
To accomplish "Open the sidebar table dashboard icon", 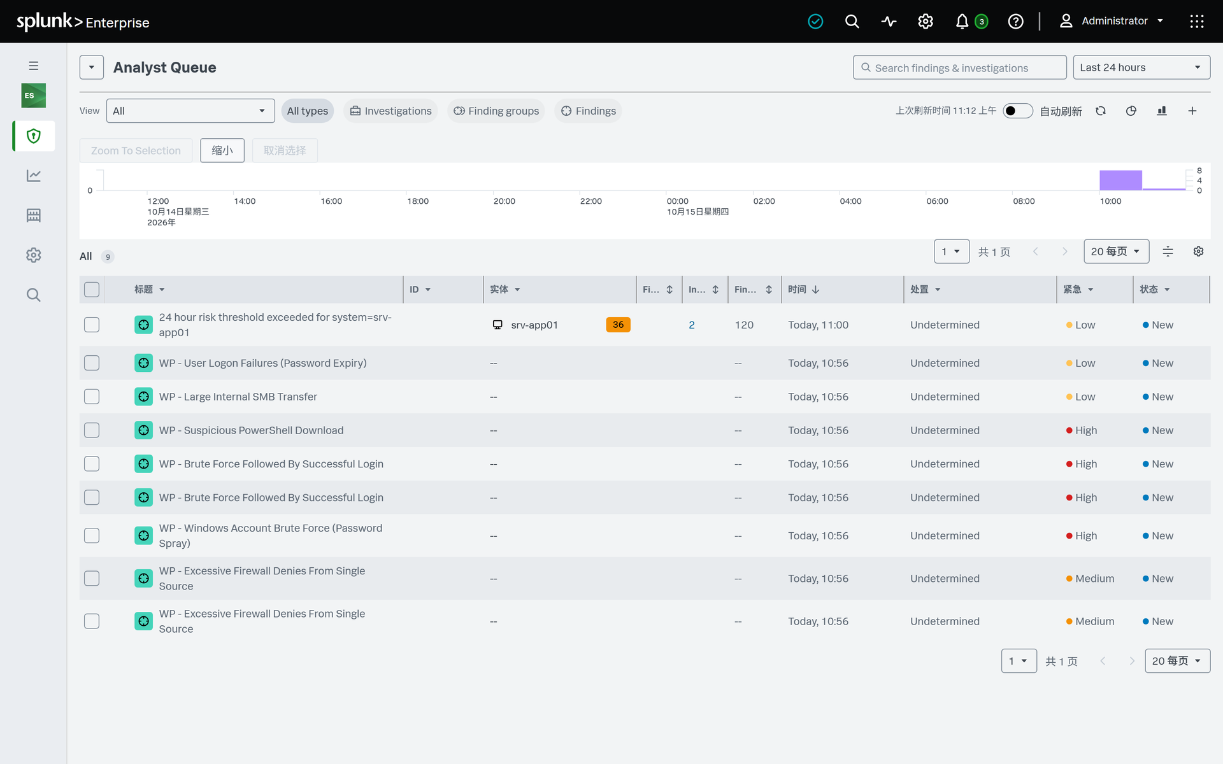I will [x=34, y=215].
